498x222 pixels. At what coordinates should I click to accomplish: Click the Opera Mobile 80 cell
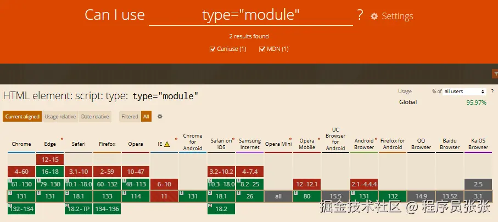[307, 196]
